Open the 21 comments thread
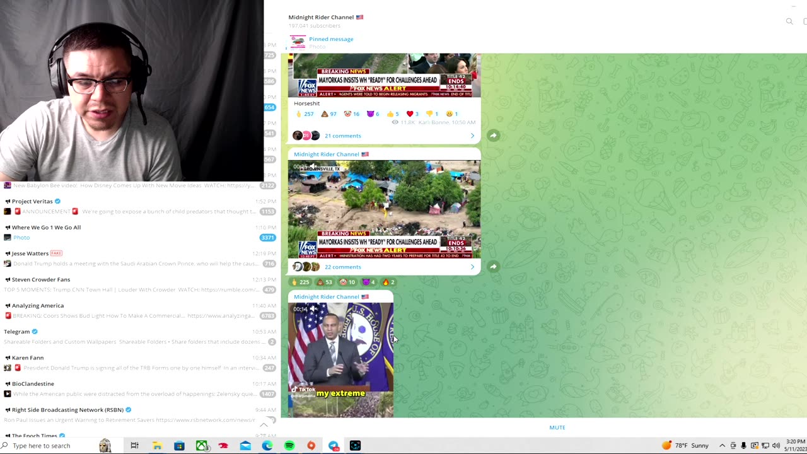Viewport: 807px width, 454px height. click(342, 136)
